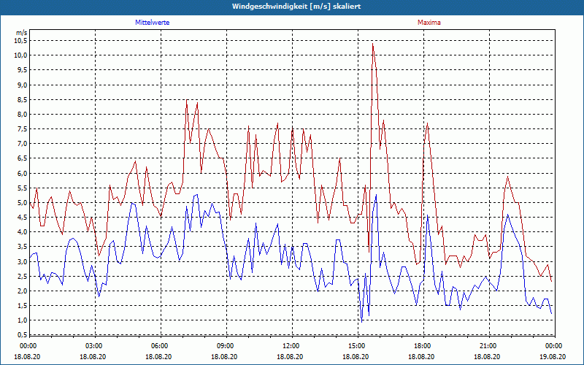Screen dimensions: 584x365
Task: Click the 12:00 time axis label
Action: pos(290,346)
